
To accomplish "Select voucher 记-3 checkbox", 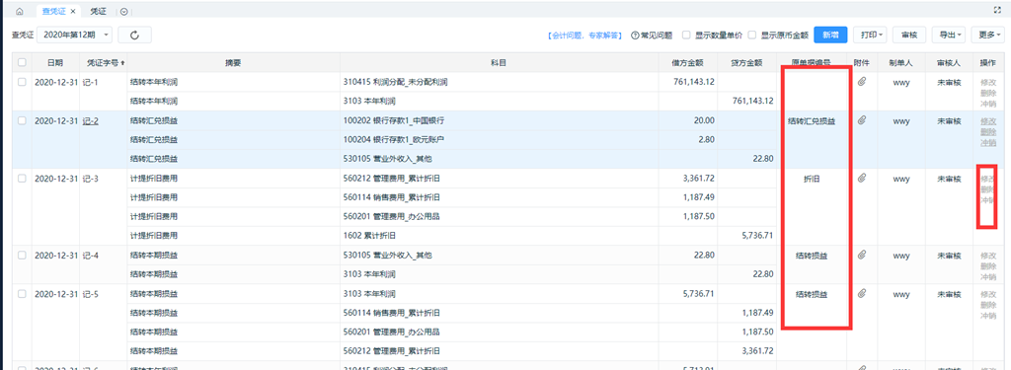I will pos(22,179).
